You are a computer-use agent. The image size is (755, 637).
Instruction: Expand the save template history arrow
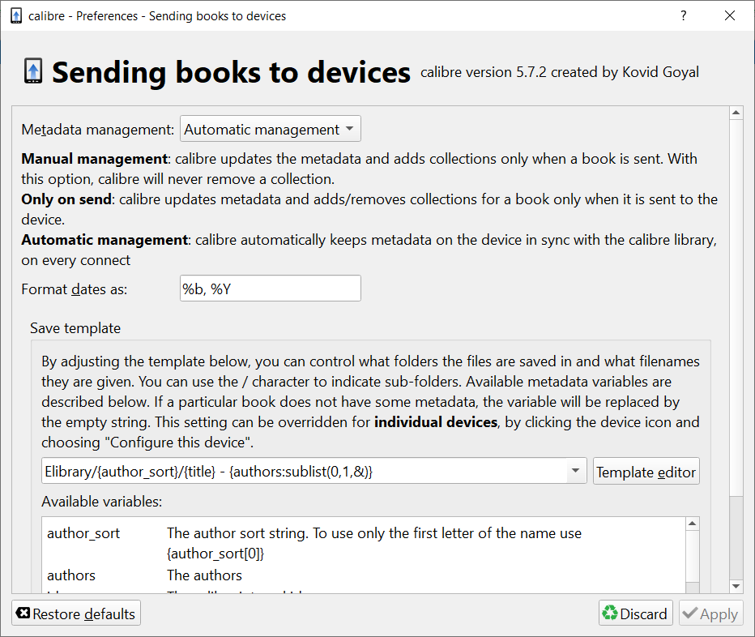click(x=575, y=471)
